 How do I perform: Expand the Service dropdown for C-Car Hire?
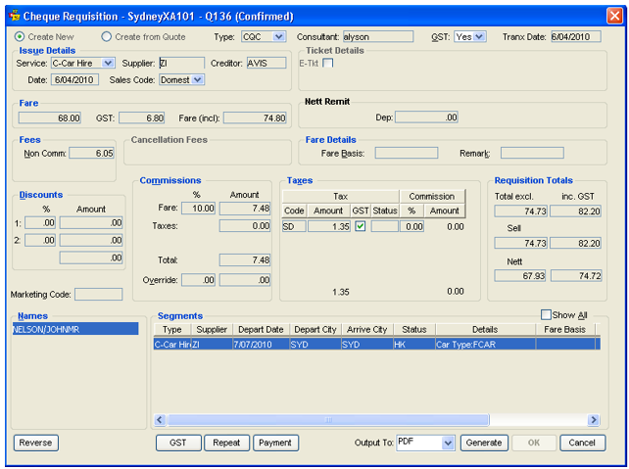click(108, 64)
